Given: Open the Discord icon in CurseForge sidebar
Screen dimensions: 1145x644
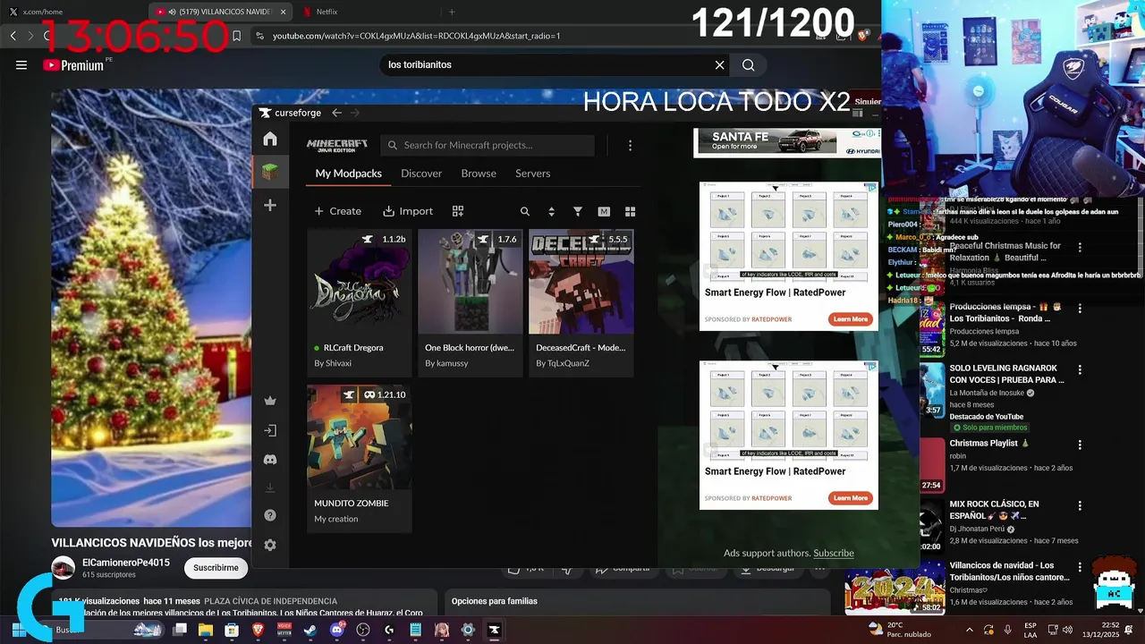Looking at the screenshot, I should (x=270, y=459).
